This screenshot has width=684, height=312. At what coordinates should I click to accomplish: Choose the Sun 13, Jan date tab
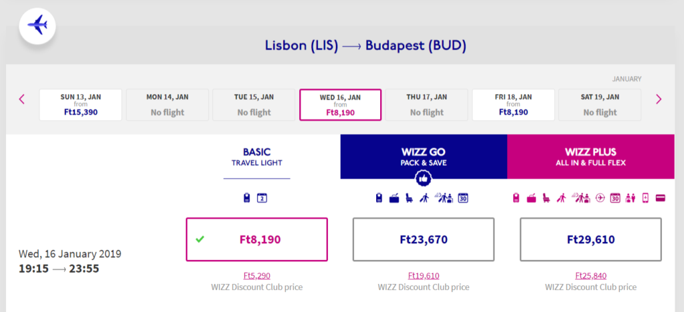(81, 105)
